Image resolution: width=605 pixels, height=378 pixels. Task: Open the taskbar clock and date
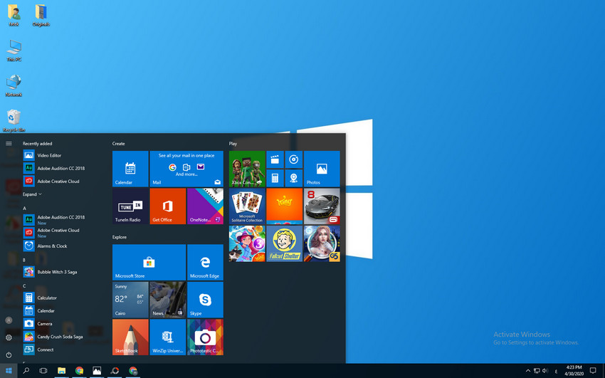574,371
